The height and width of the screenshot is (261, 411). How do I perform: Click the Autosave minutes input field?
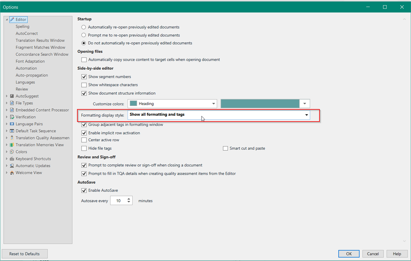118,201
